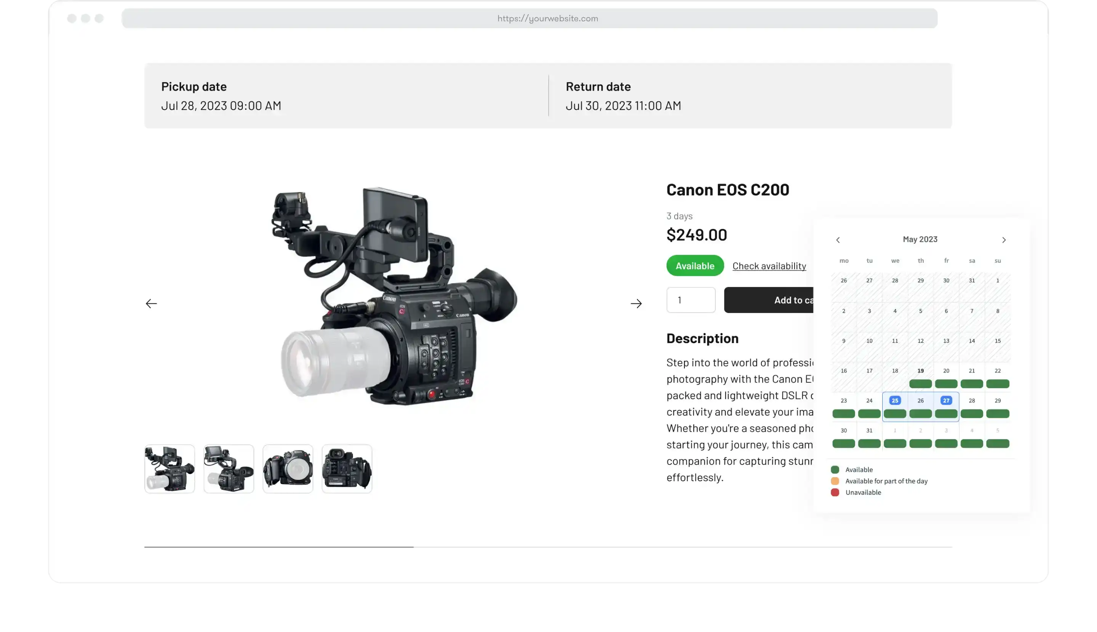Toggle the green Available status badge
Viewport: 1097px width, 632px height.
pos(694,265)
